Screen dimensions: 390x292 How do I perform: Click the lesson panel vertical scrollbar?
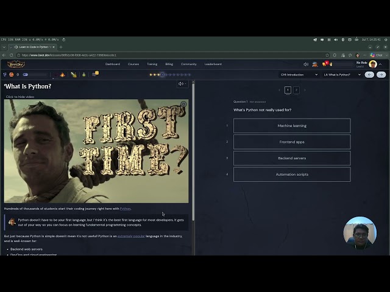point(193,151)
